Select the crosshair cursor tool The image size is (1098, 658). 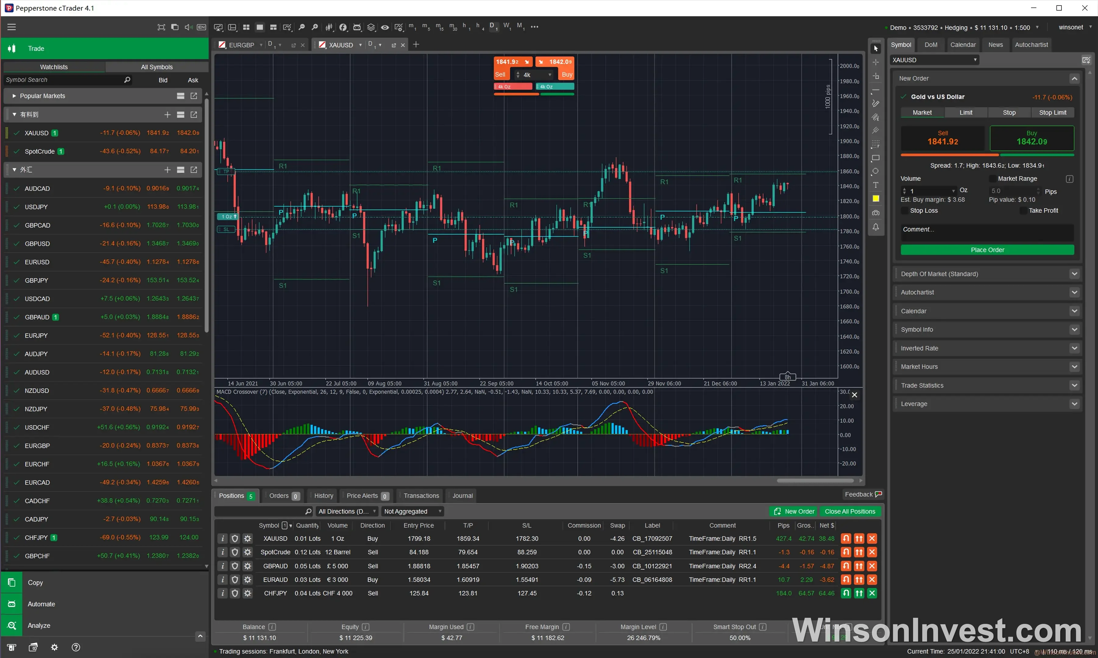(875, 62)
